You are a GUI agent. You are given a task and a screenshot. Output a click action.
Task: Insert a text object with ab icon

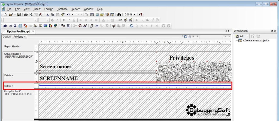coord(5,26)
